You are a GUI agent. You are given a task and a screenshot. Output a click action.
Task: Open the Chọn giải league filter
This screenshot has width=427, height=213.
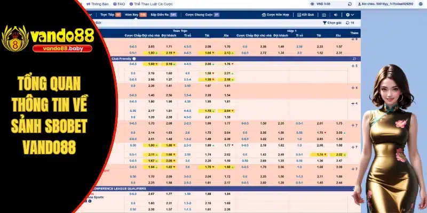coord(332,23)
